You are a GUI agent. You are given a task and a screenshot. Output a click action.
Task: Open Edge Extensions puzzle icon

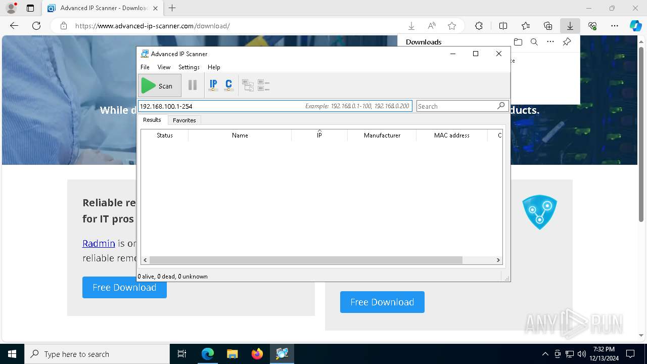coord(479,26)
